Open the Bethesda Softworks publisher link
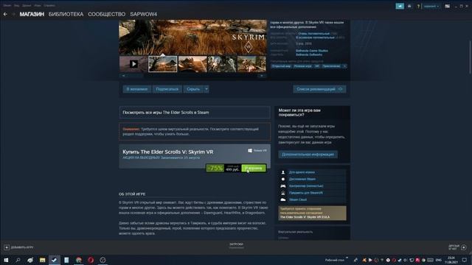This screenshot has height=265, width=472. pos(309,54)
